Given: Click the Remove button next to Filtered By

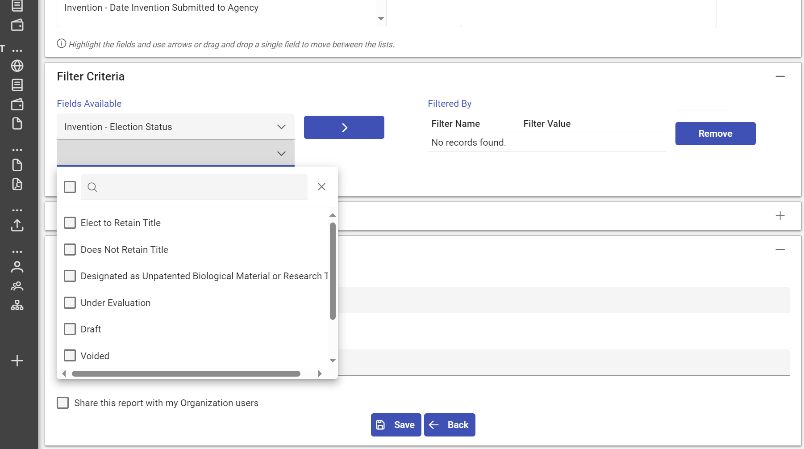Looking at the screenshot, I should pos(715,133).
